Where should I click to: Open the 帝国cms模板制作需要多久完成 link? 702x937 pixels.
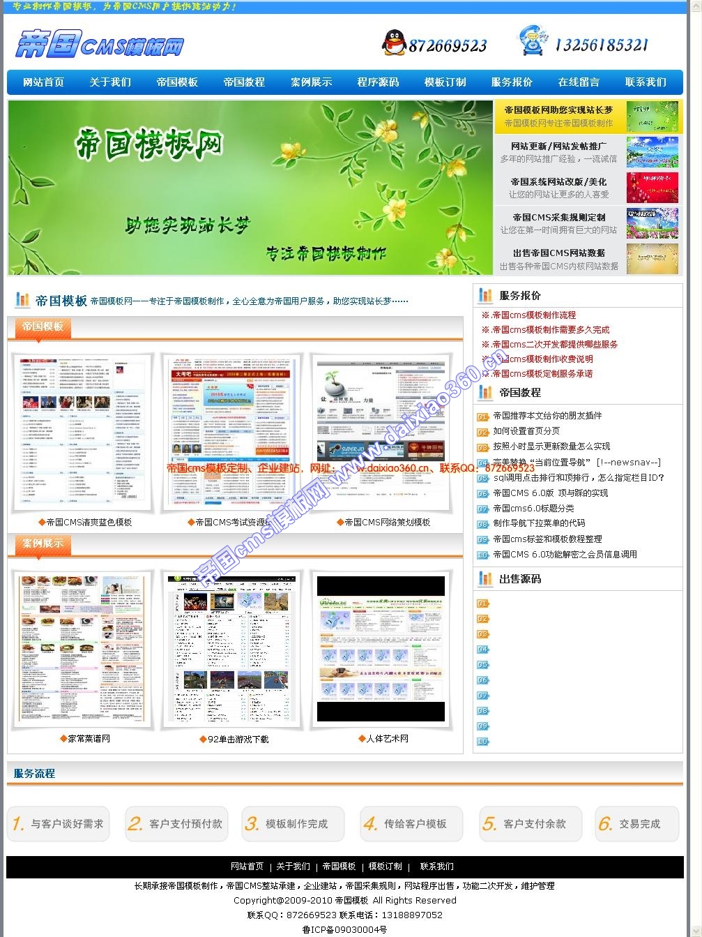pyautogui.click(x=551, y=330)
